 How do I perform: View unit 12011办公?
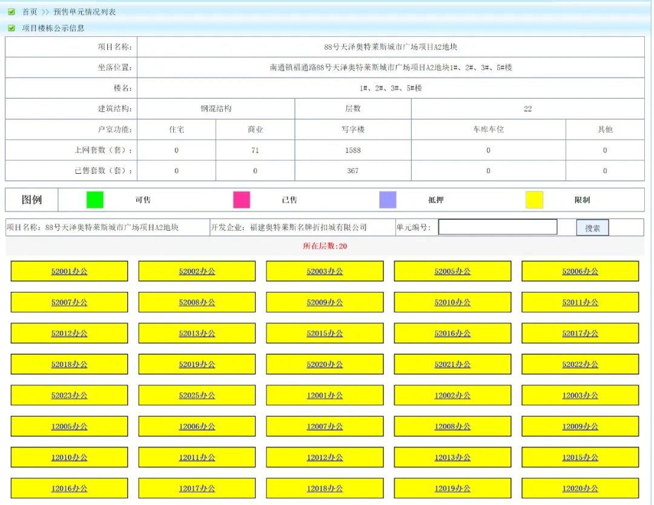[x=197, y=457]
